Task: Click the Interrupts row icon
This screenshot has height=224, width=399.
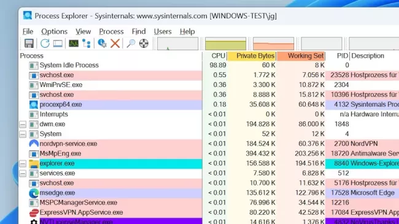Action: 34,114
